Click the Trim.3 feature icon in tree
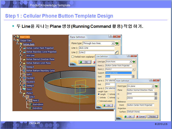Viewport: 172px width, 129px height. click(24, 89)
